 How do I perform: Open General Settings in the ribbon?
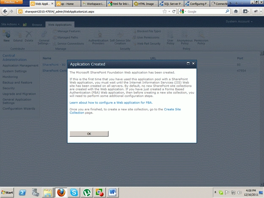44,38
